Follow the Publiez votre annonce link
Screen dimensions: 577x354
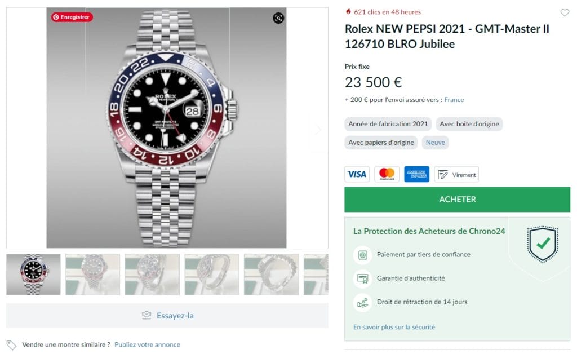click(147, 344)
